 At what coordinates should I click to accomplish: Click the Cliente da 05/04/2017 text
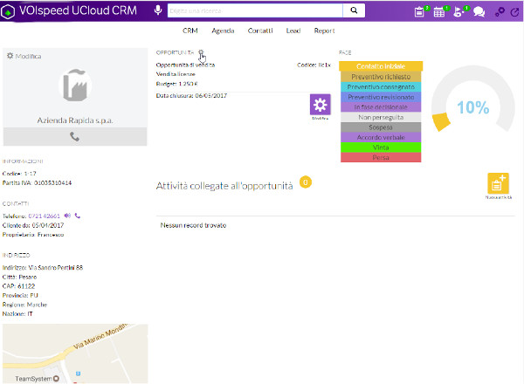[x=33, y=225]
